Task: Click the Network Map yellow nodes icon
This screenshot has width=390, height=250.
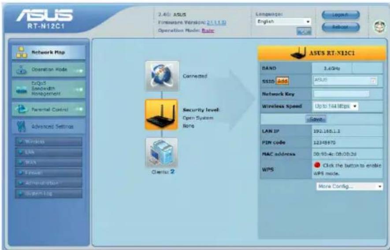Action: point(22,52)
